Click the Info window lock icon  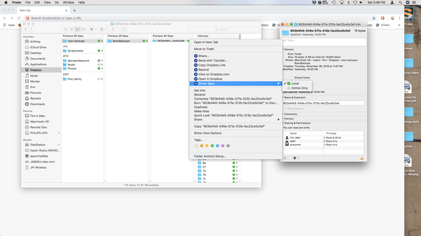pos(362,158)
